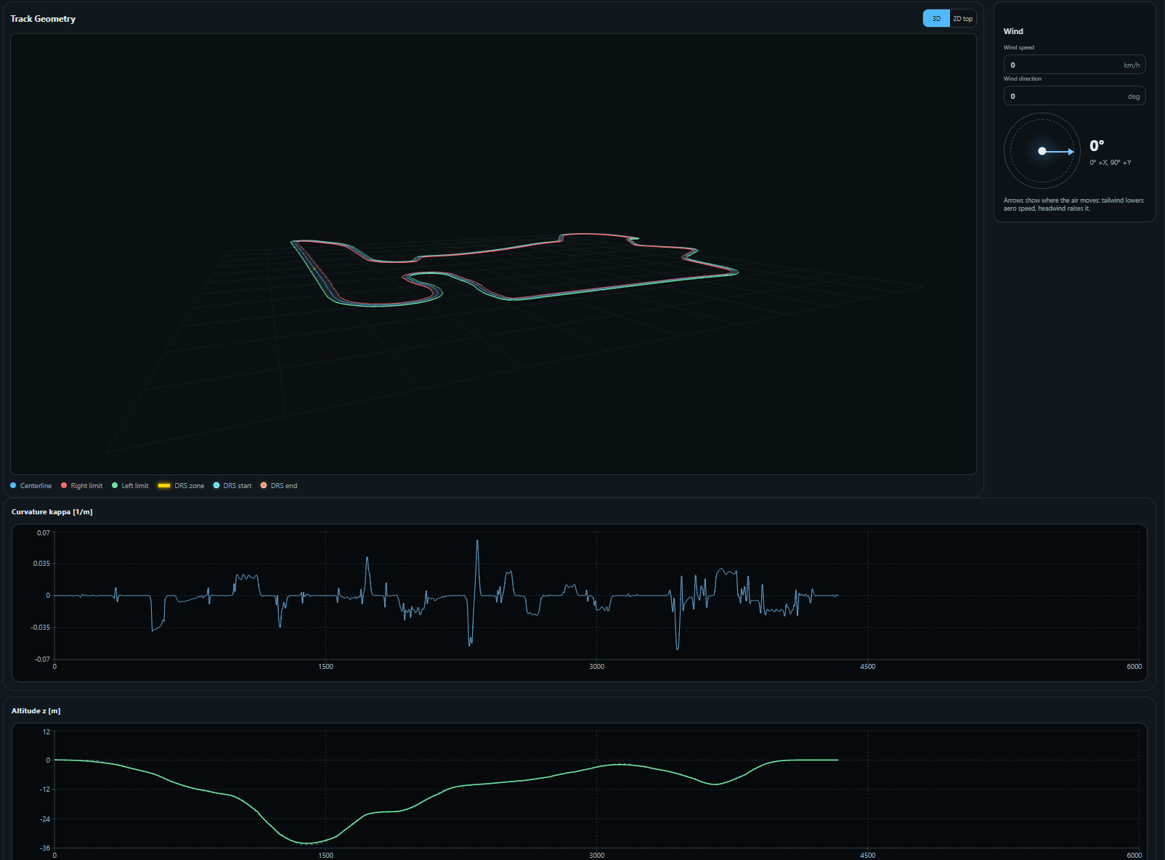Click the Left limit legend dot
Image resolution: width=1165 pixels, height=860 pixels.
115,485
